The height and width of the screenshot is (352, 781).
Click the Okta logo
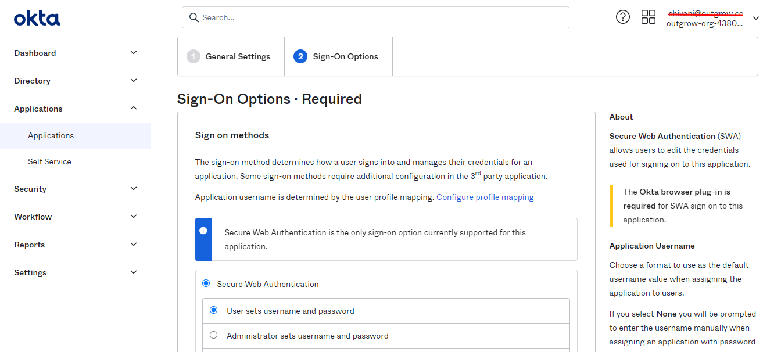click(37, 19)
